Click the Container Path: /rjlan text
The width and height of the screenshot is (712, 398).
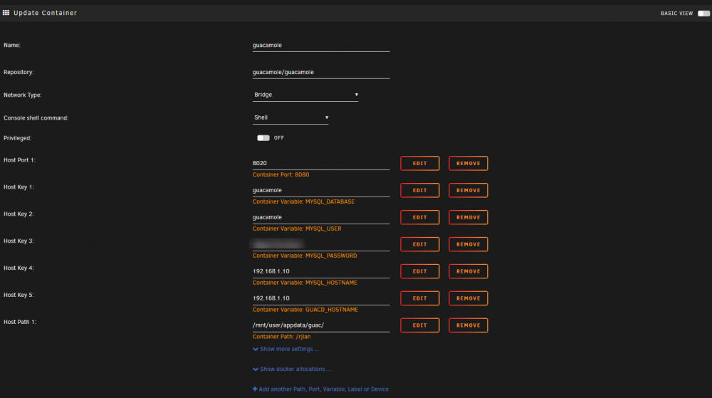[x=281, y=337]
